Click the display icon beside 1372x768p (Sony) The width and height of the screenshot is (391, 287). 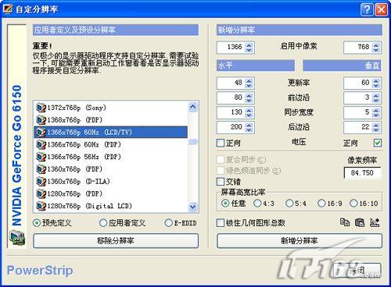coord(41,108)
